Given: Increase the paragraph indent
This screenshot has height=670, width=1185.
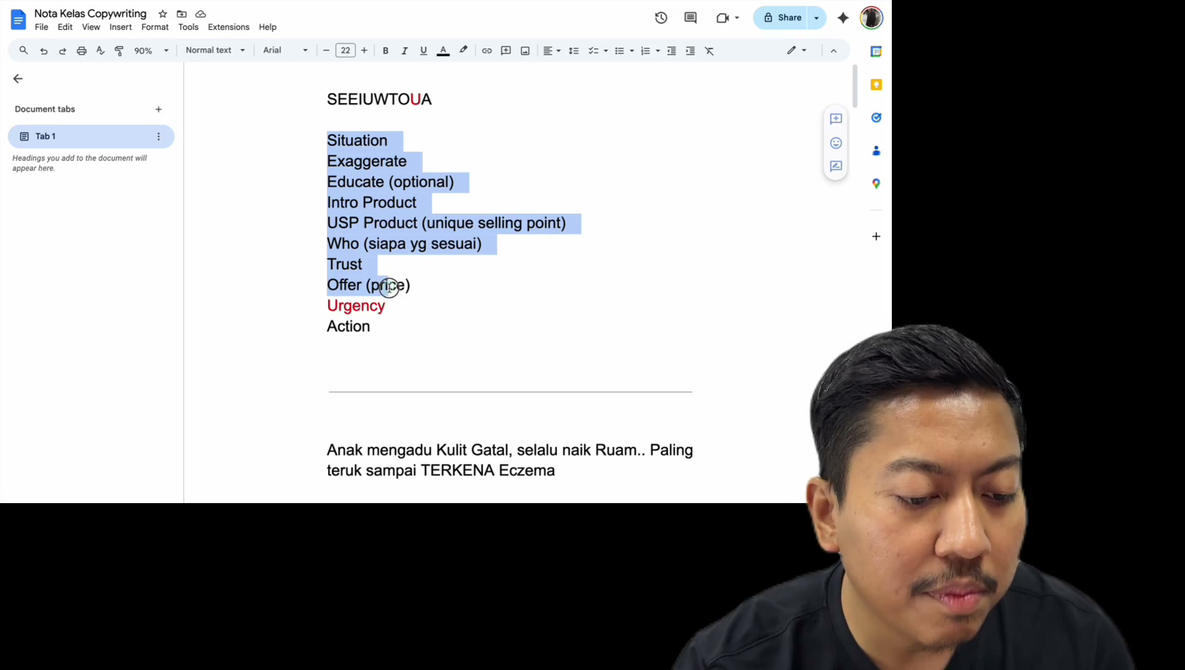Looking at the screenshot, I should 690,51.
